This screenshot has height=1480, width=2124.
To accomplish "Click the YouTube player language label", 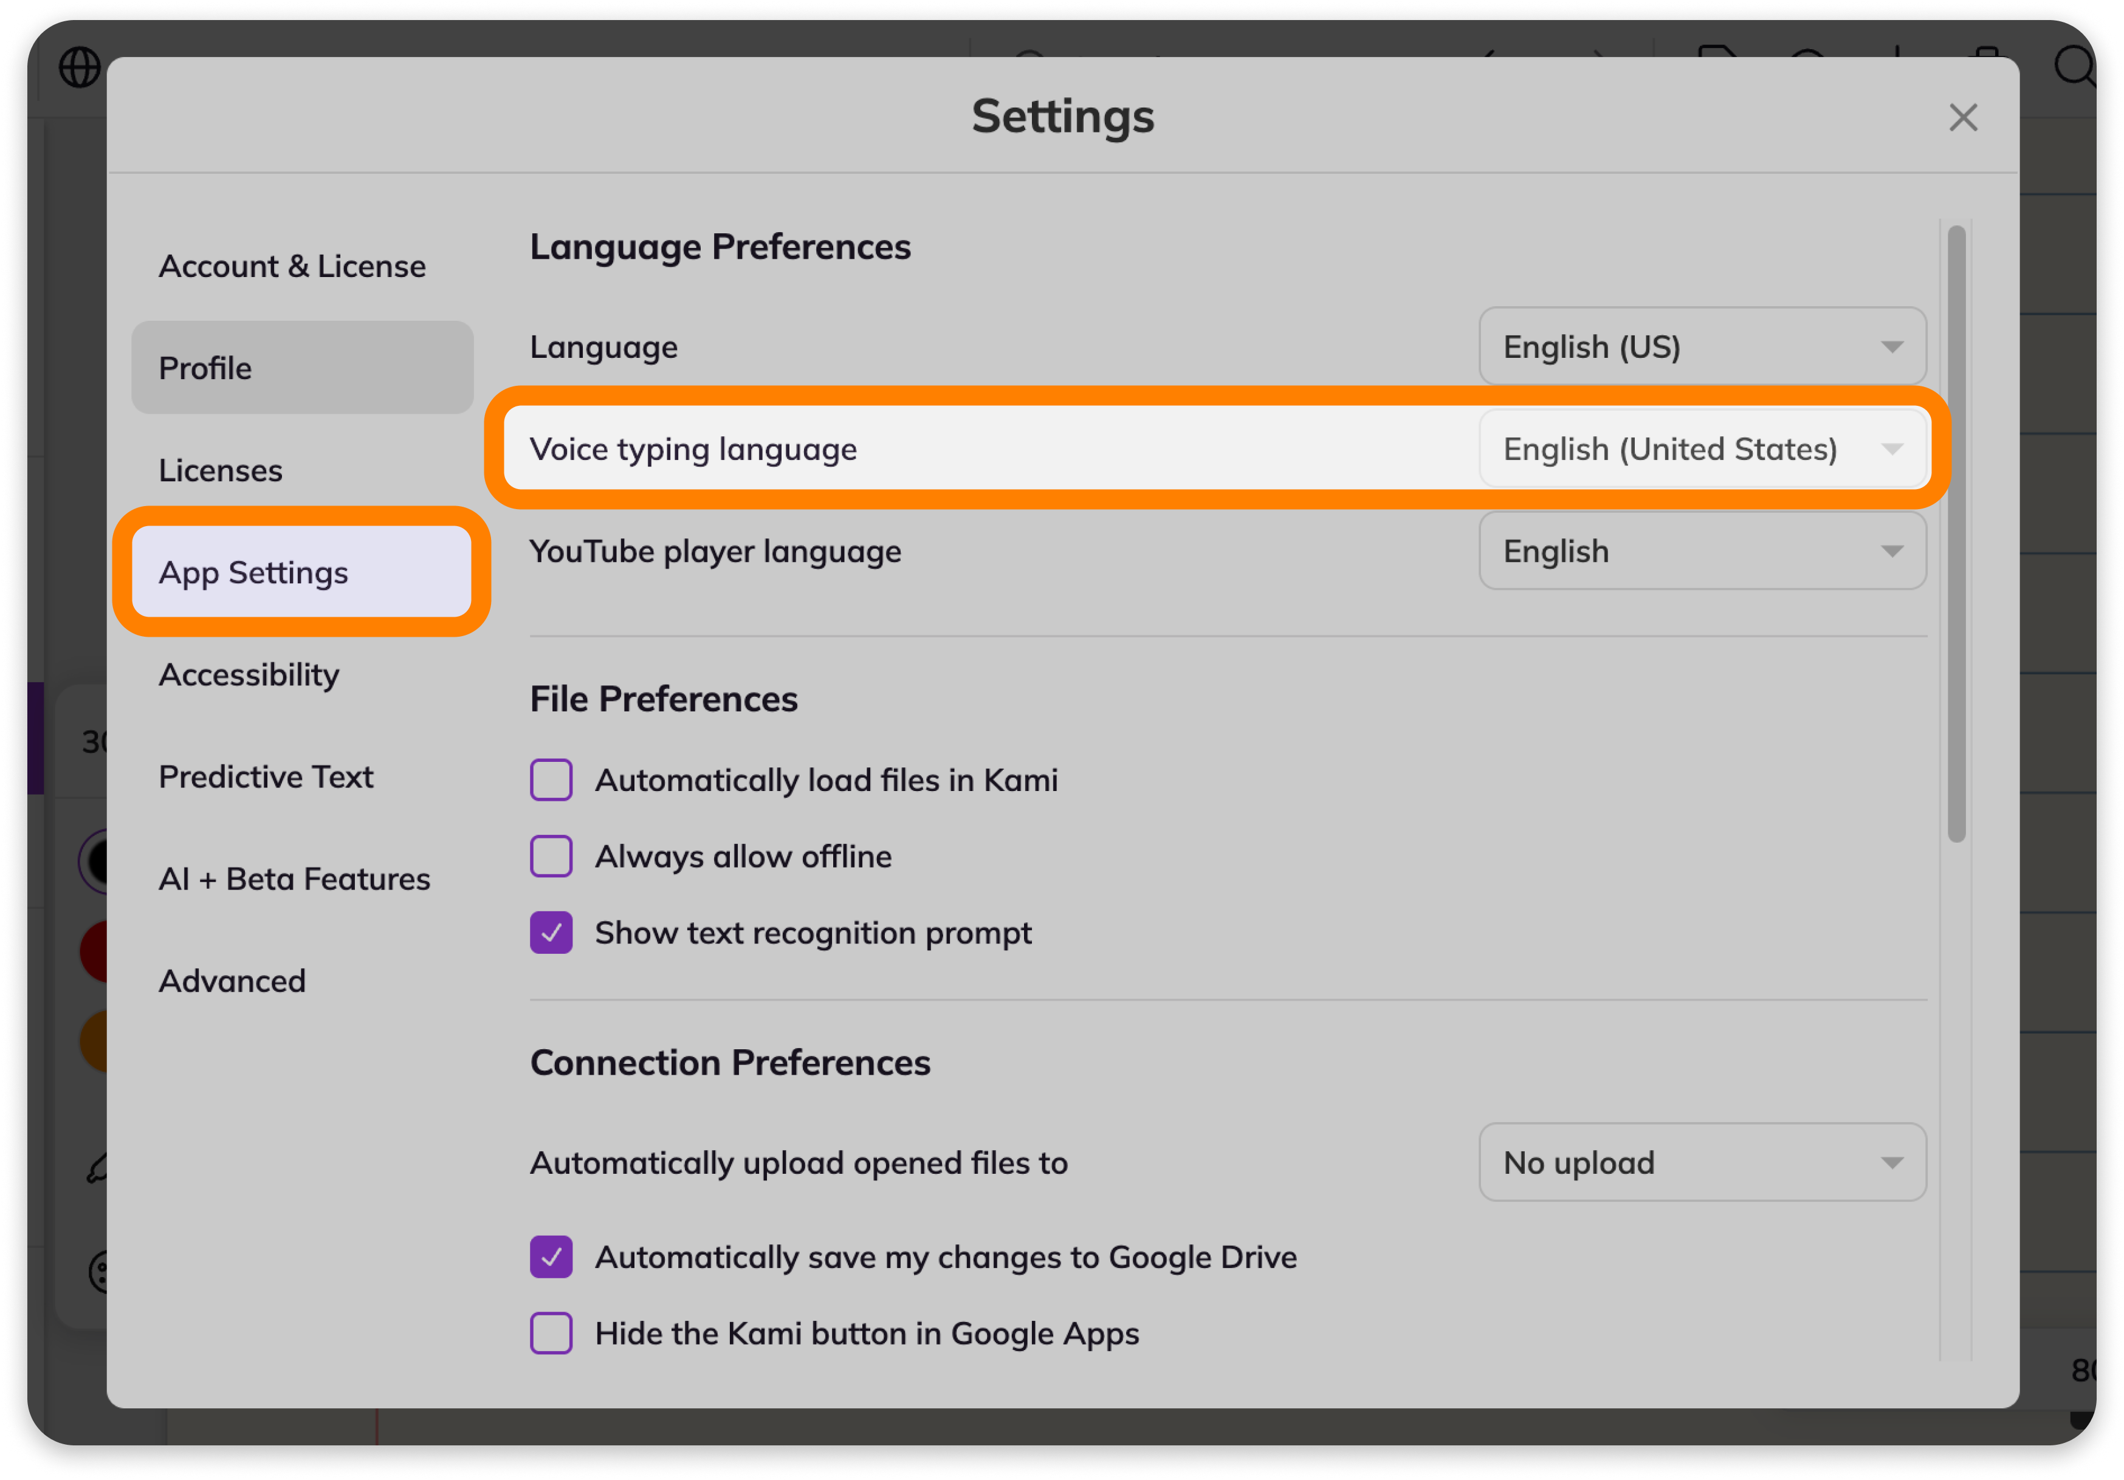I will (x=715, y=551).
